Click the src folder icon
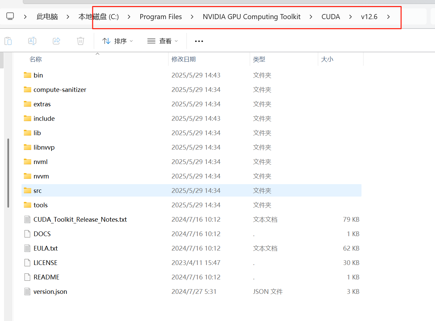Screen dimensions: 435x321 click(28, 190)
